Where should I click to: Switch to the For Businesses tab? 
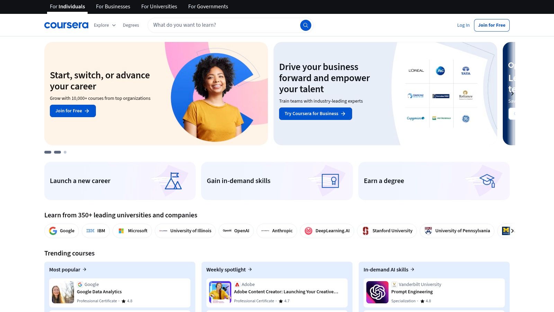point(113,7)
